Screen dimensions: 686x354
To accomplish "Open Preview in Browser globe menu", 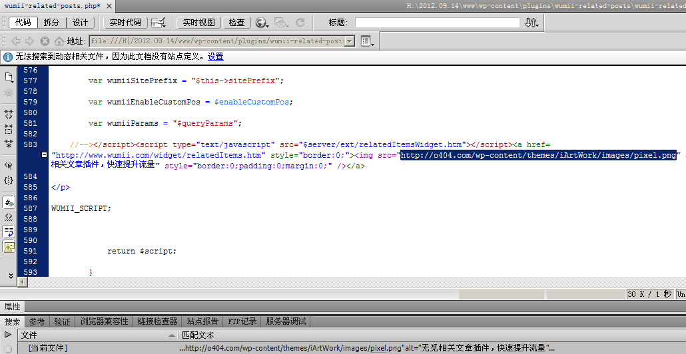I will [x=262, y=22].
